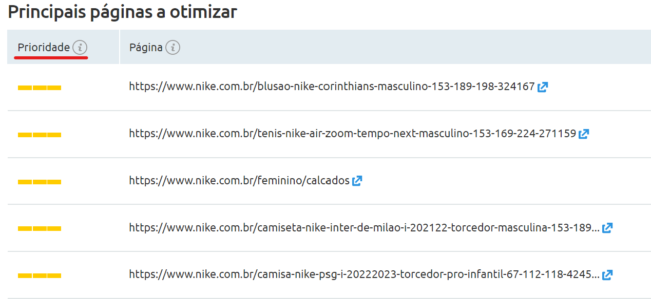
Task: Open the camiseta-nike-inter-de-milao page link
Action: (364, 228)
